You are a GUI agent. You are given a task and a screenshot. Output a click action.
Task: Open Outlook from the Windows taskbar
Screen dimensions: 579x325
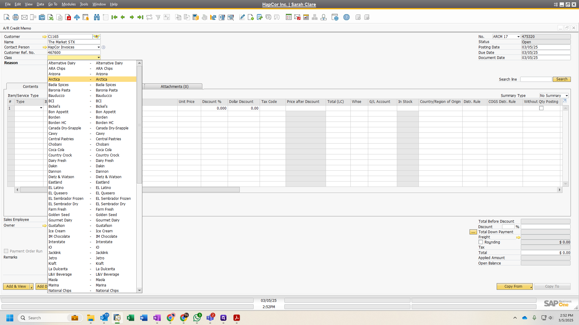click(104, 318)
